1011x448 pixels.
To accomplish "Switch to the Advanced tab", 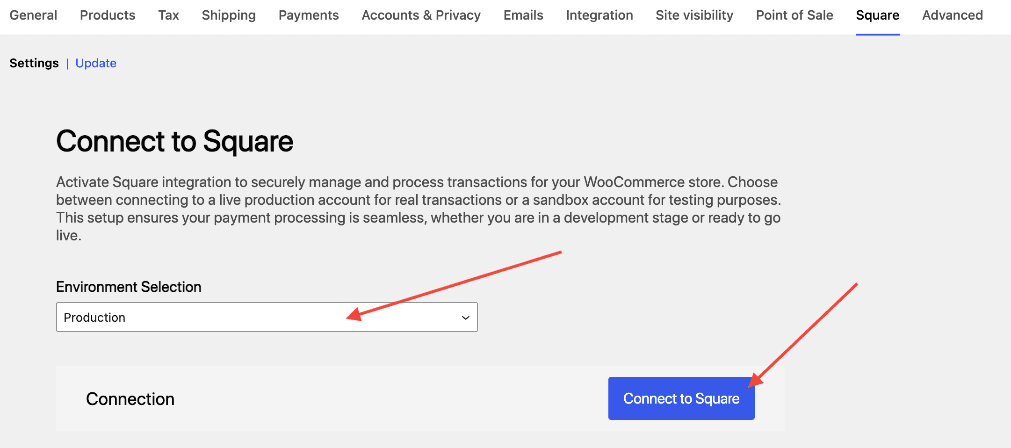I will [x=953, y=15].
